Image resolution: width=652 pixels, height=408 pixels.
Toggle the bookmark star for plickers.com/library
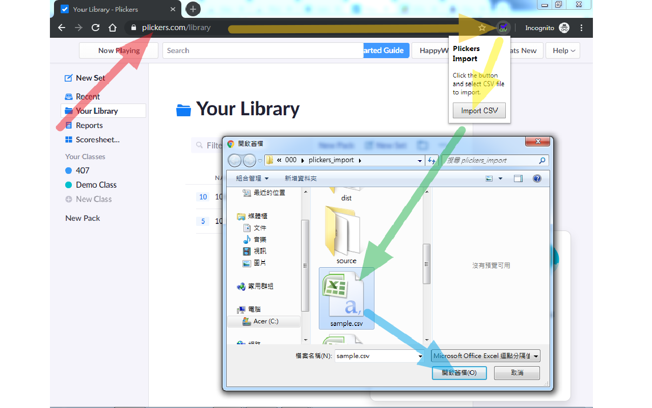[480, 28]
